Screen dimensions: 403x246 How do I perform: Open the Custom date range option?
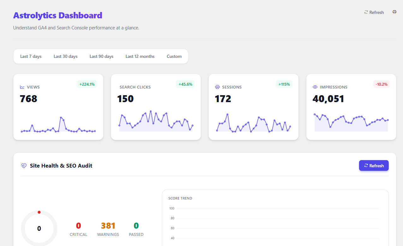click(x=174, y=56)
